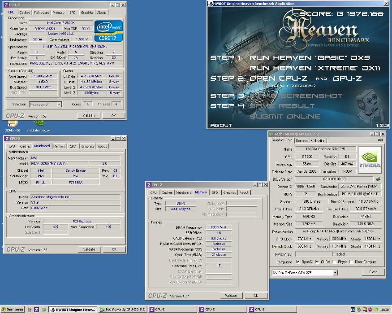Screen dimensions: 392x314
Task: Click Open CPU-Z in the Heaven window
Action: (279, 78)
